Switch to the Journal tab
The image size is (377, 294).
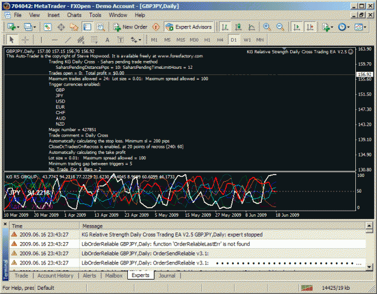pyautogui.click(x=167, y=275)
